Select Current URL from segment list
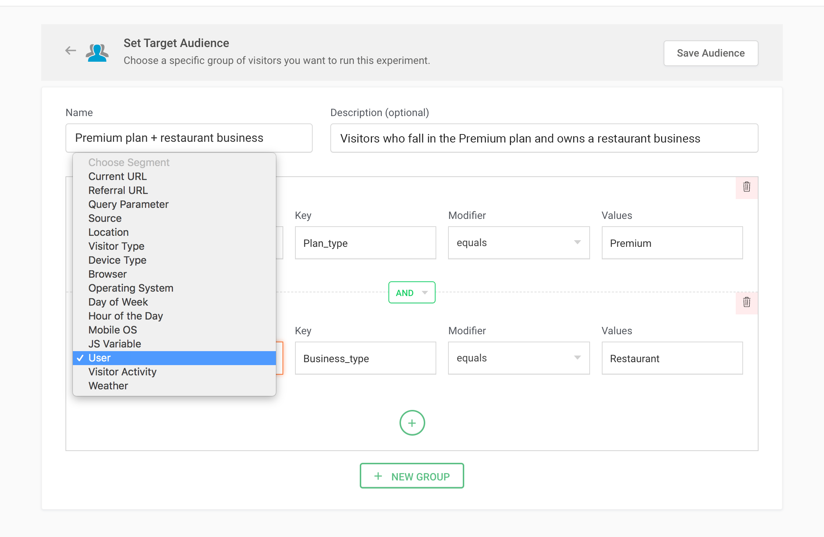Viewport: 824px width, 537px height. tap(117, 176)
